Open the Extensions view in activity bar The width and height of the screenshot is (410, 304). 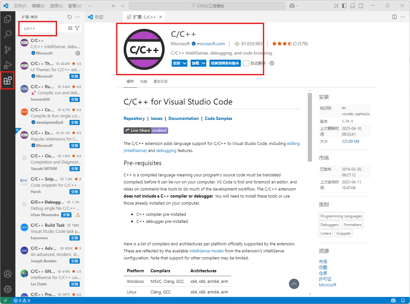7,80
